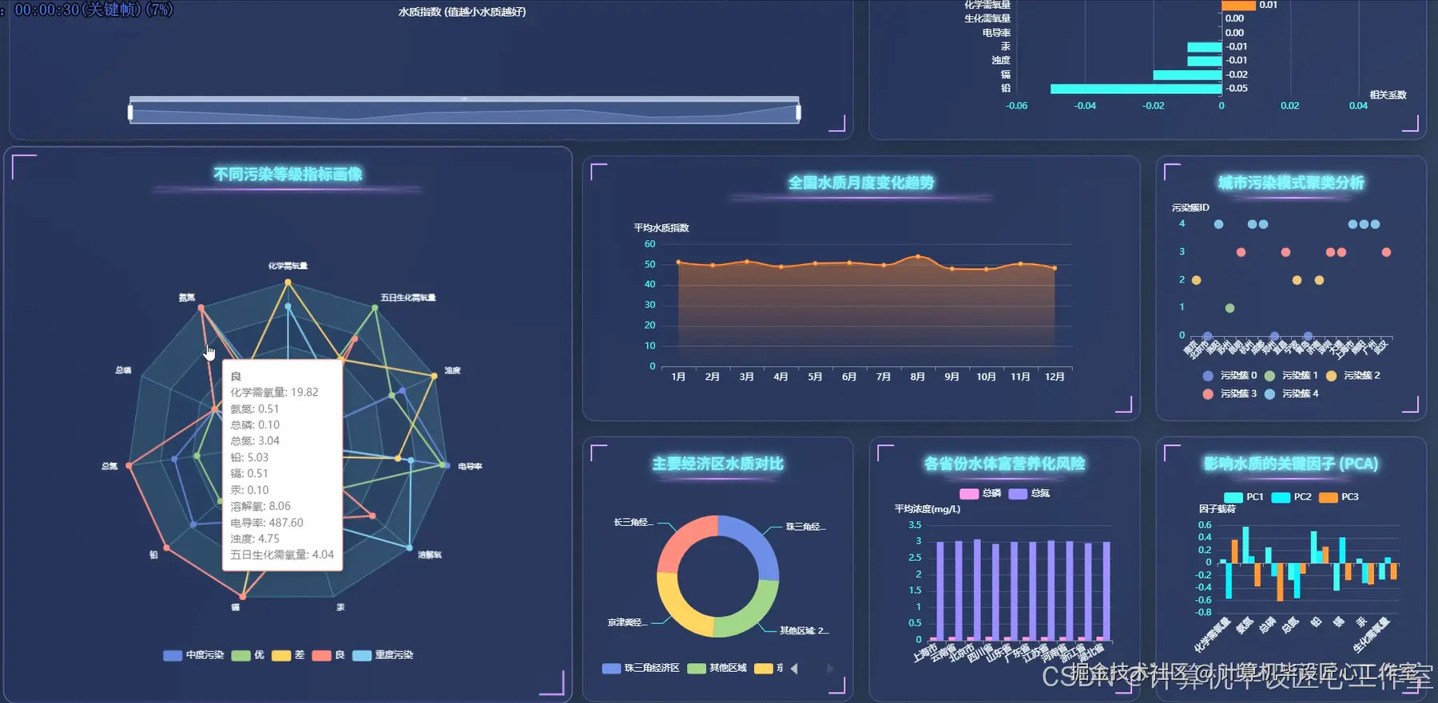Toggle 污染簇 1 legend item
The image size is (1438, 703).
point(1292,375)
